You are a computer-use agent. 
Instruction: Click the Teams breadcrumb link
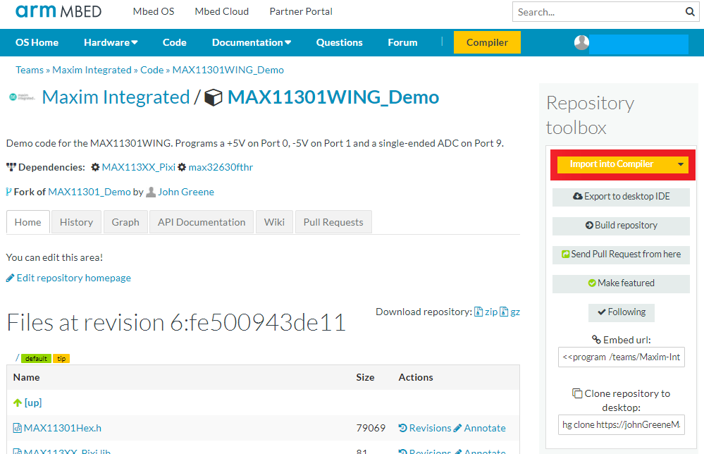(30, 70)
